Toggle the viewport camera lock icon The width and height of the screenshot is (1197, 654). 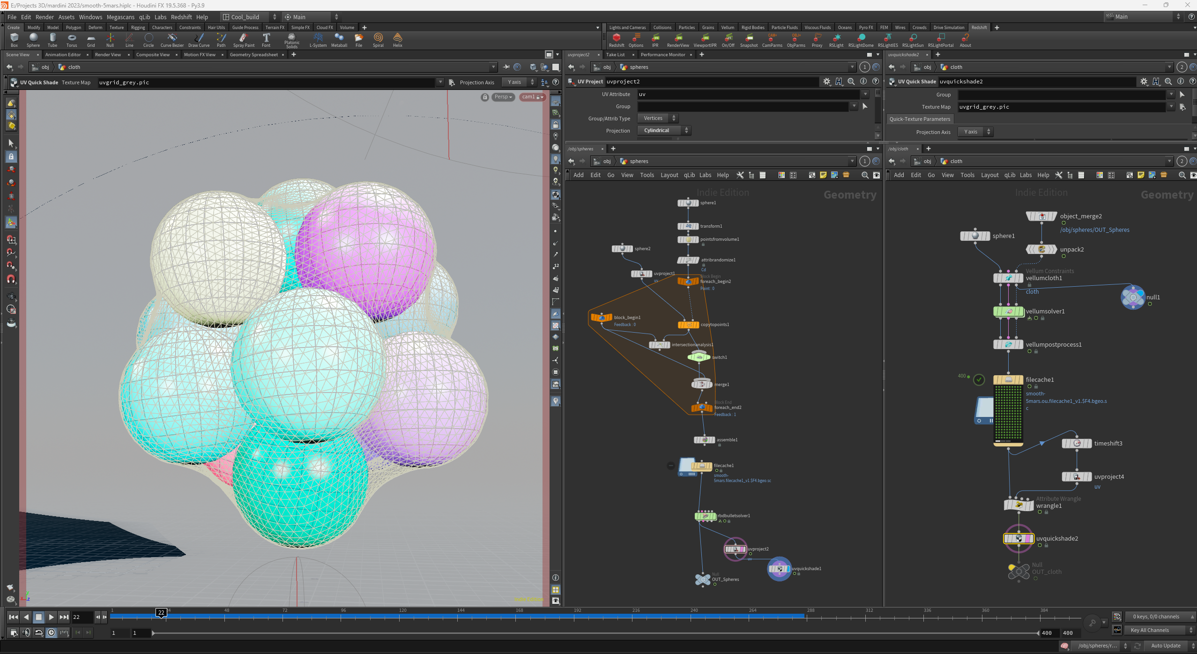click(485, 97)
